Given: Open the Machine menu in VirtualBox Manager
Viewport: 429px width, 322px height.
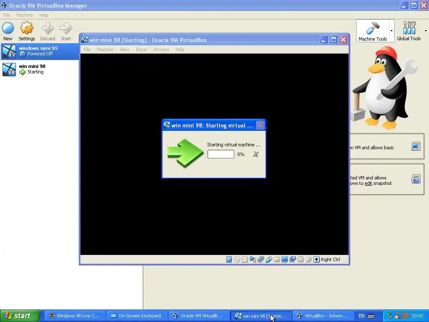Looking at the screenshot, I should click(x=24, y=15).
